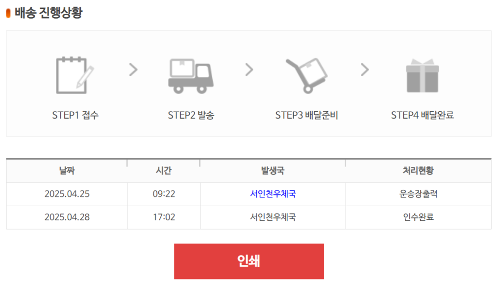Select the STEP2 발송 label
Image resolution: width=502 pixels, height=284 pixels.
(191, 115)
